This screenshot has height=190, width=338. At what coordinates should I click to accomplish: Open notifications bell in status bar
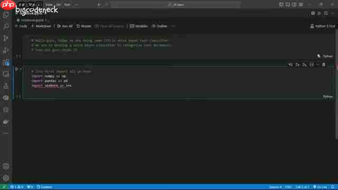pyautogui.click(x=333, y=187)
